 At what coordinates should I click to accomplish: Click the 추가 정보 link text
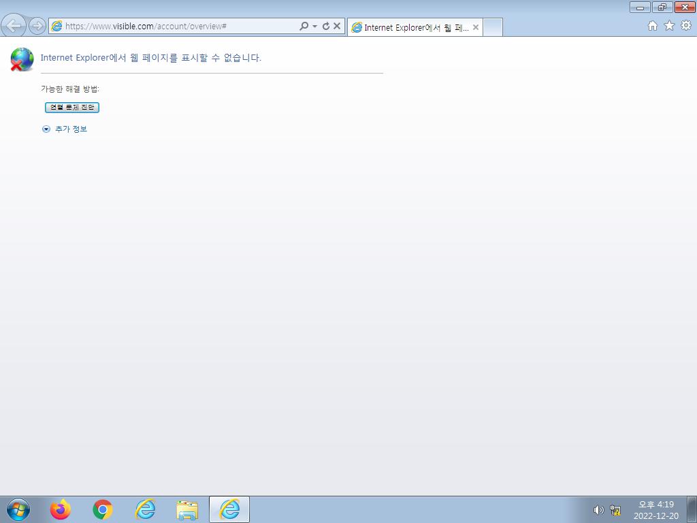pyautogui.click(x=71, y=129)
